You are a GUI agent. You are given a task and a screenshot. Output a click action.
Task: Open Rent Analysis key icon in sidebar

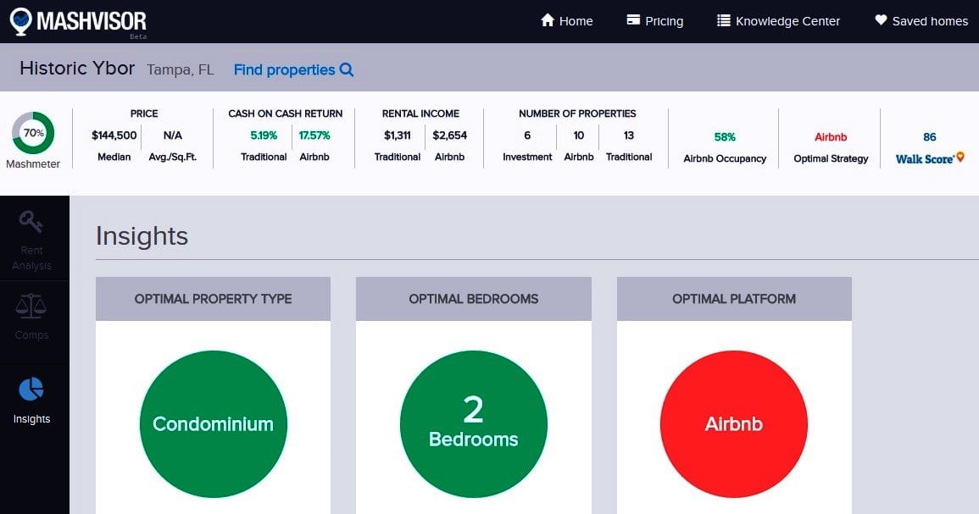click(31, 222)
